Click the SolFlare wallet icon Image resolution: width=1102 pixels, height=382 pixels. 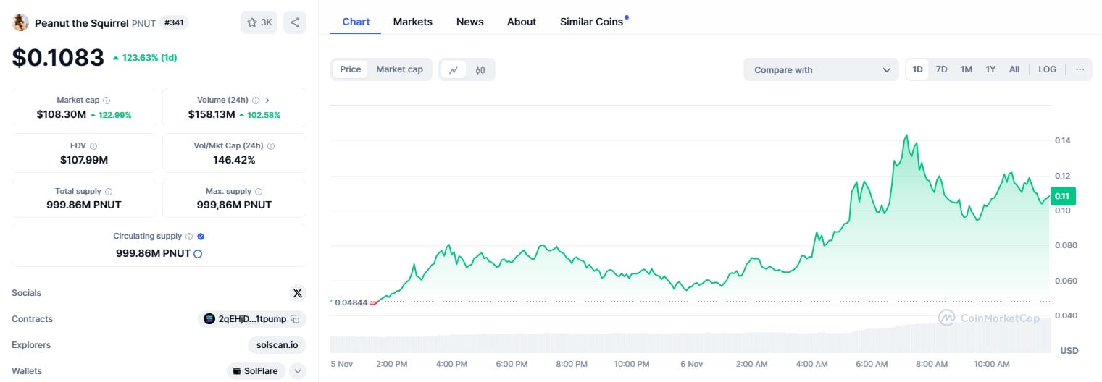click(236, 371)
